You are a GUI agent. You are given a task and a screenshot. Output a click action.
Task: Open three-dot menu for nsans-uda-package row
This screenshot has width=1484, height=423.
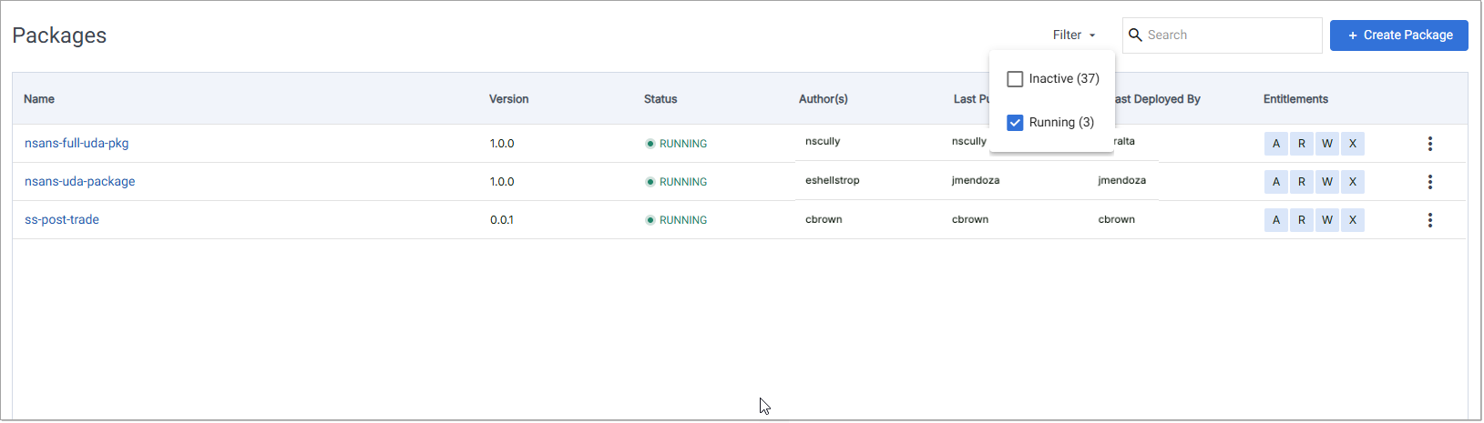pos(1429,182)
